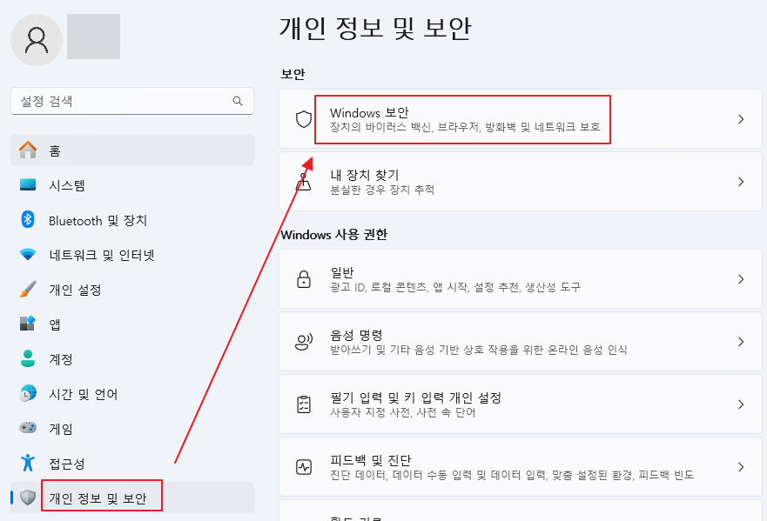The image size is (767, 521).
Task: Expand 내 장치 찾기 with its chevron
Action: (x=741, y=181)
